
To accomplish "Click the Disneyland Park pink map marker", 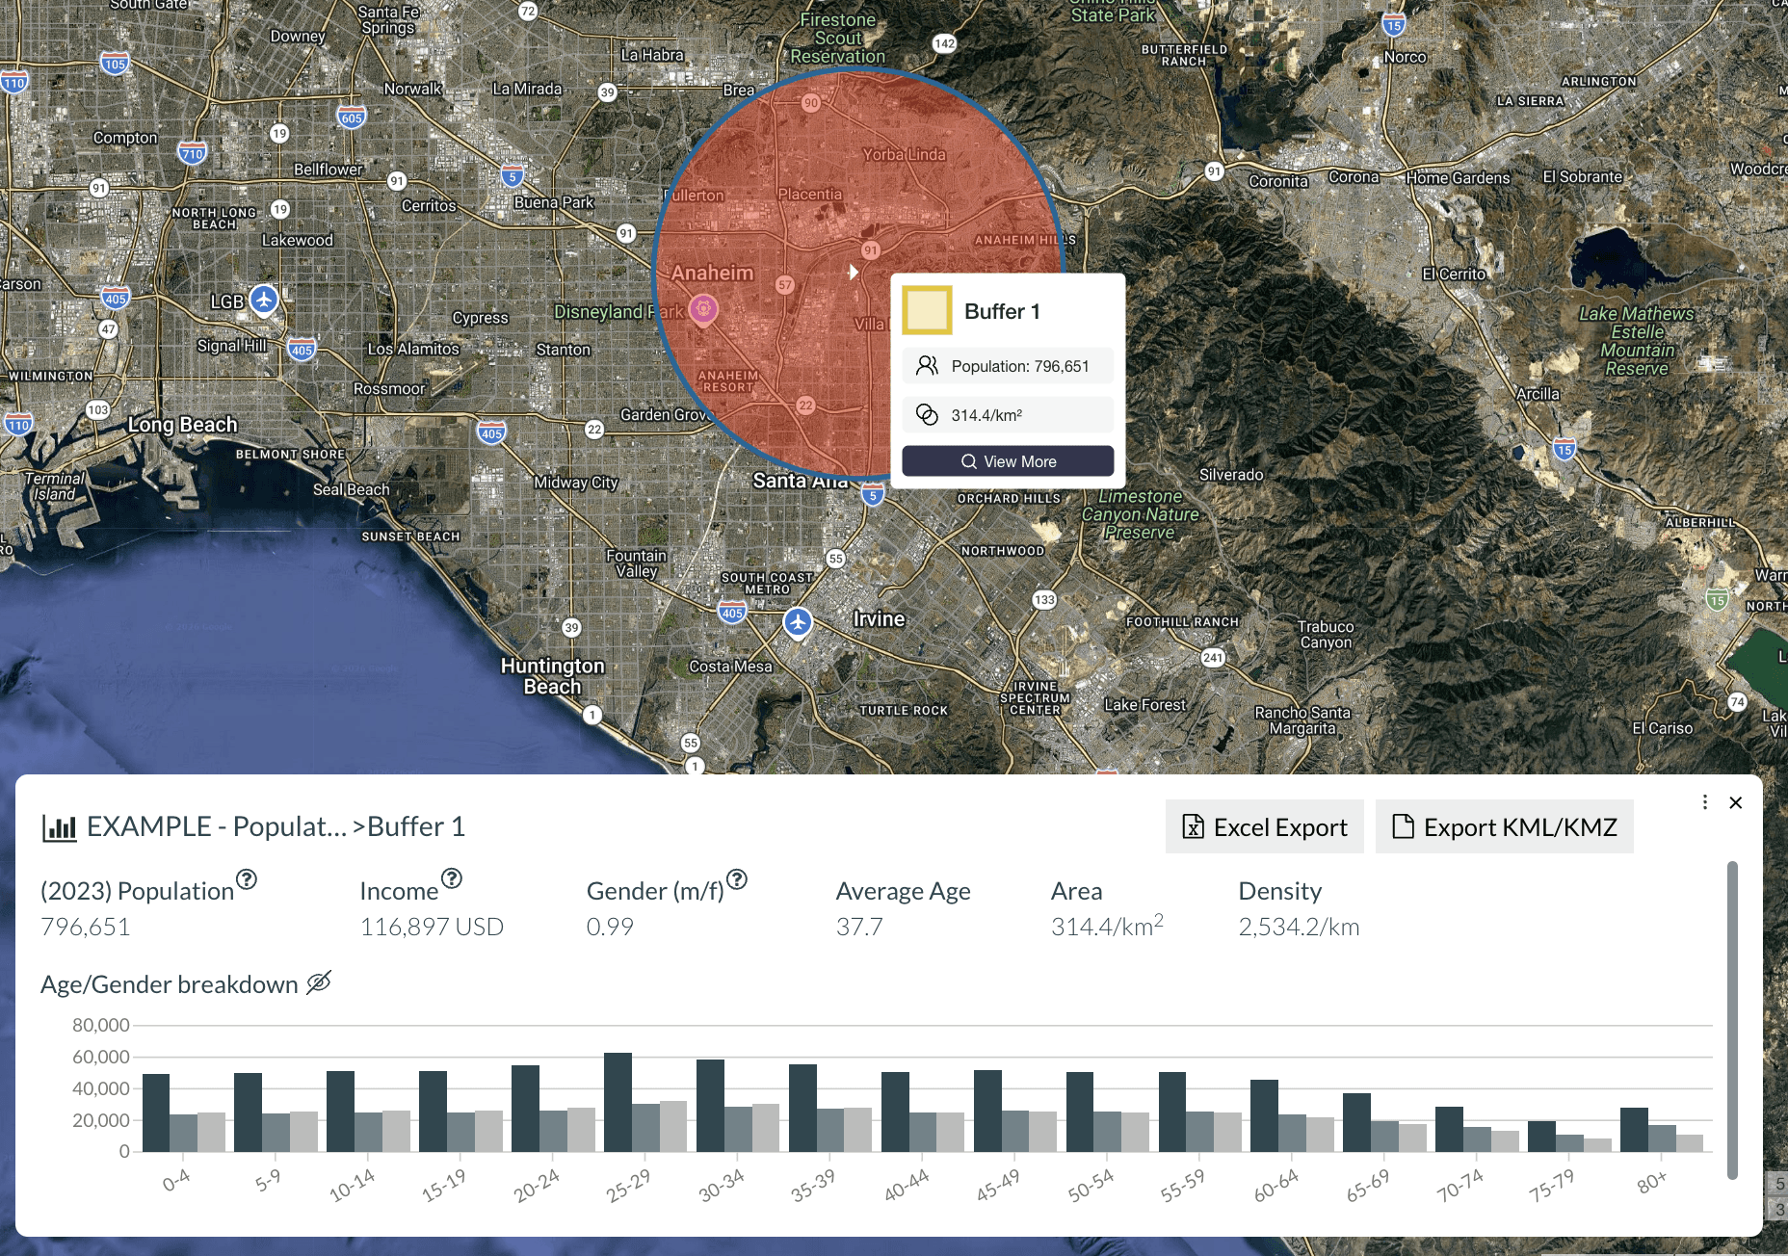I will click(704, 310).
